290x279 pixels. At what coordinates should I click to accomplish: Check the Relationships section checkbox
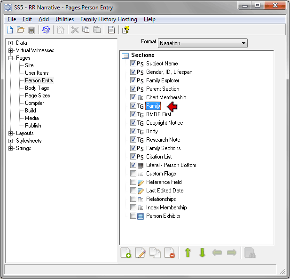[x=133, y=199]
